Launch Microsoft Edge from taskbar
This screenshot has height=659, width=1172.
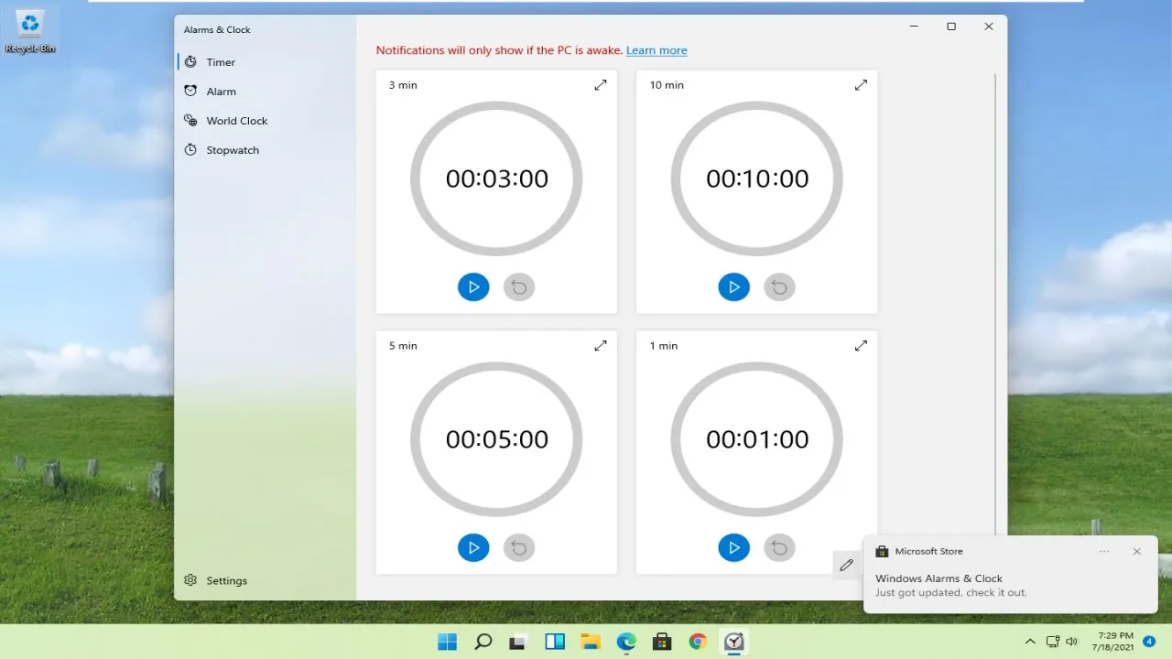click(x=626, y=642)
